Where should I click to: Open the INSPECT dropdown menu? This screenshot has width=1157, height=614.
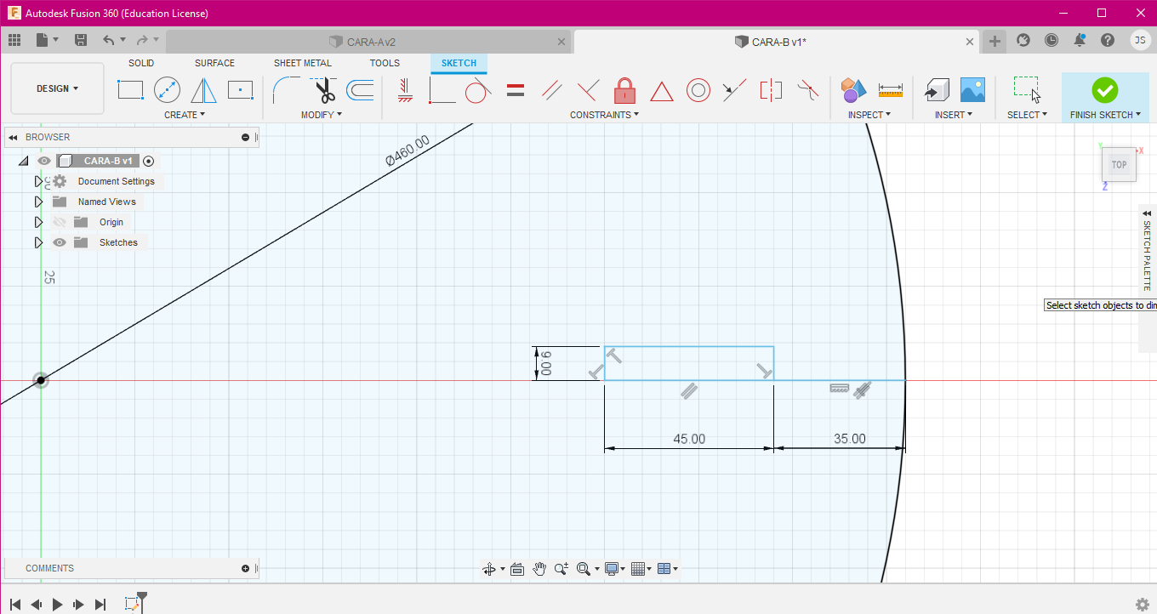pos(869,115)
